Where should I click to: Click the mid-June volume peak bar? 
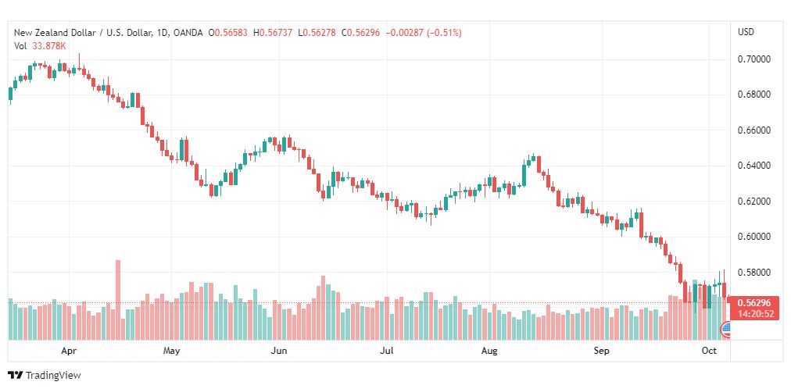[324, 308]
